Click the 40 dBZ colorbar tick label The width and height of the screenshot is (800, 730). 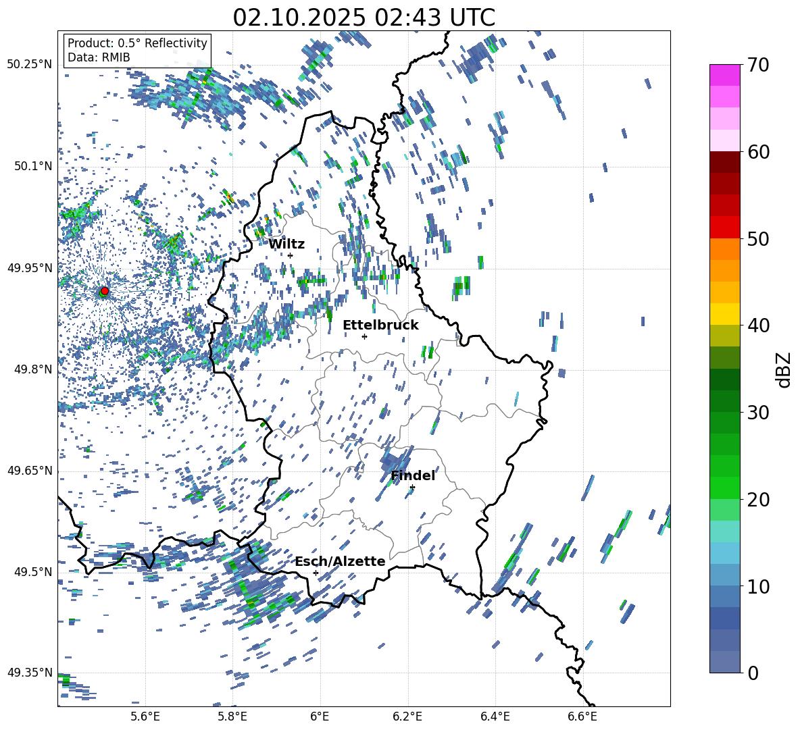(758, 325)
